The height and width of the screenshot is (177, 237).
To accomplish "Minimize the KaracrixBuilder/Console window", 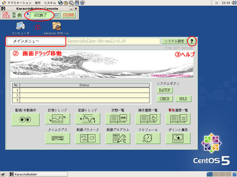I will (71, 9).
